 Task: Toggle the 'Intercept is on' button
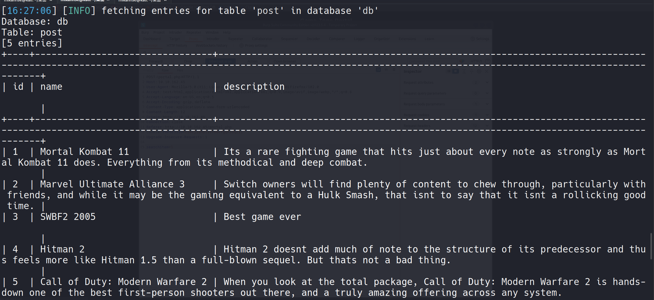tap(220, 61)
